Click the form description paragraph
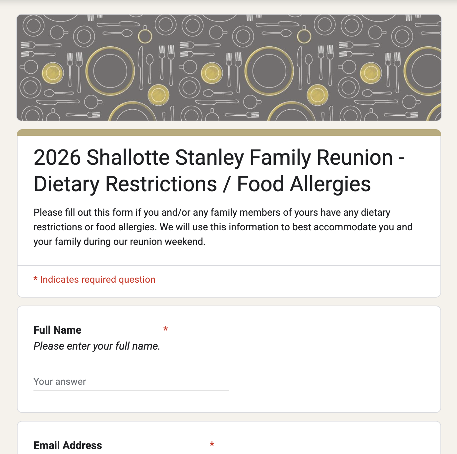 click(x=223, y=227)
